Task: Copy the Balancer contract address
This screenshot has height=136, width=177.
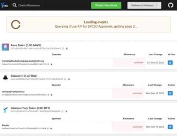Action: point(65,79)
